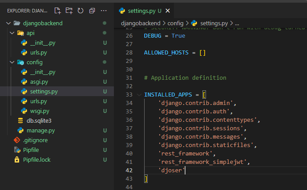Click the New Folder icon in Explorer header
307x190 pixels.
(69, 10)
